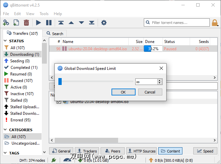The image size is (221, 164).
Task: Move torrent to bottom of queue
Action: pos(92,23)
